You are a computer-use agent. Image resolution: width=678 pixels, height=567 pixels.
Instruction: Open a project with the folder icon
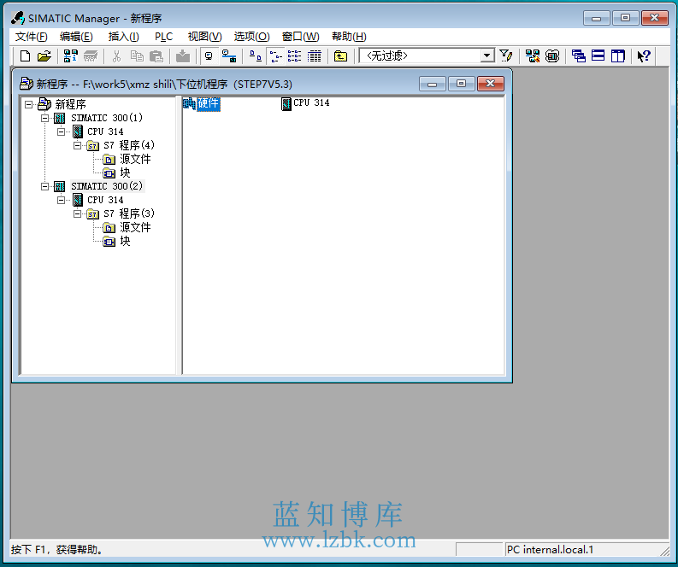click(44, 56)
